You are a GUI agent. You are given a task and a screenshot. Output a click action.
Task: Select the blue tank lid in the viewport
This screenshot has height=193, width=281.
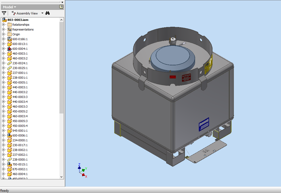(173, 56)
